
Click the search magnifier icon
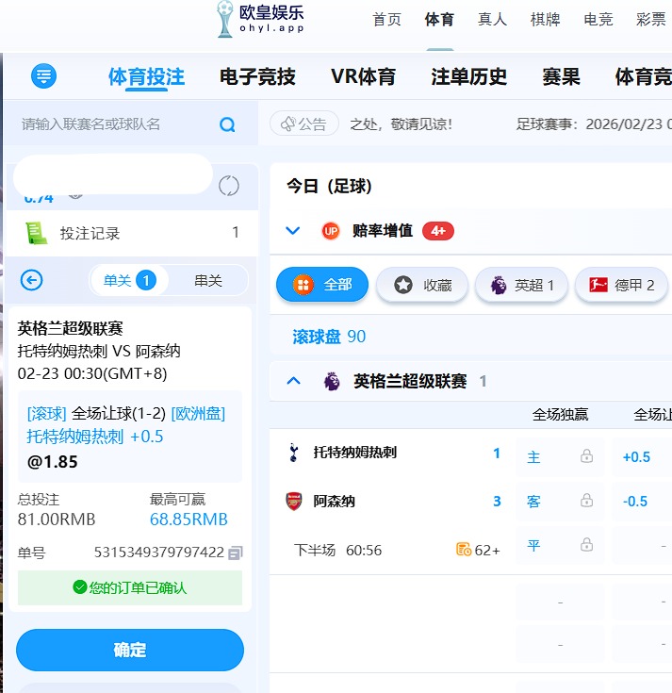227,124
